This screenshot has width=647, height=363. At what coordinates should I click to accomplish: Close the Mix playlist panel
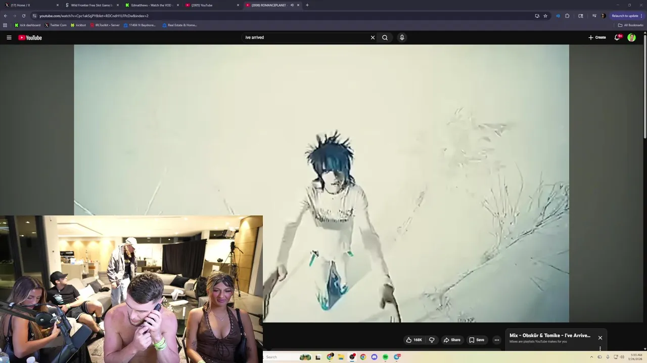click(600, 338)
